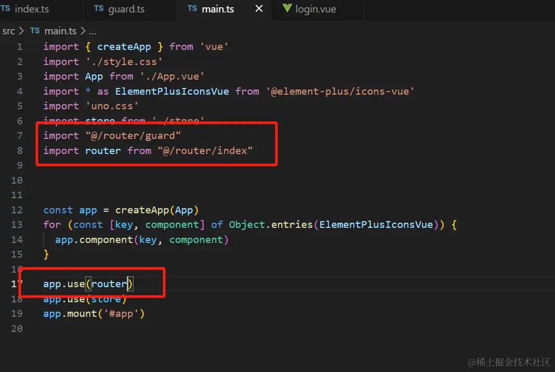This screenshot has width=555, height=372.
Task: Click 'Object.entries' on line 13
Action: 270,225
